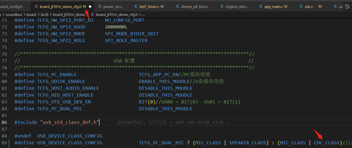Image resolution: width=352 pixels, height=148 pixels.
Task: Click the SPI_ROLE_MASTER token
Action: (x=126, y=40)
